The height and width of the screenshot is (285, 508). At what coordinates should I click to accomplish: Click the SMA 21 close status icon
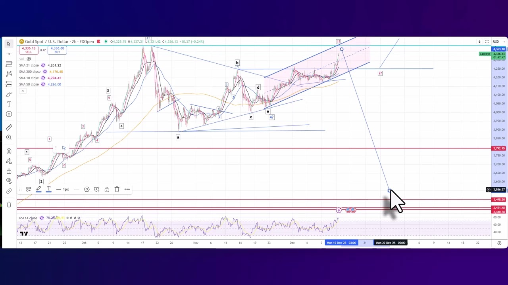click(x=43, y=65)
